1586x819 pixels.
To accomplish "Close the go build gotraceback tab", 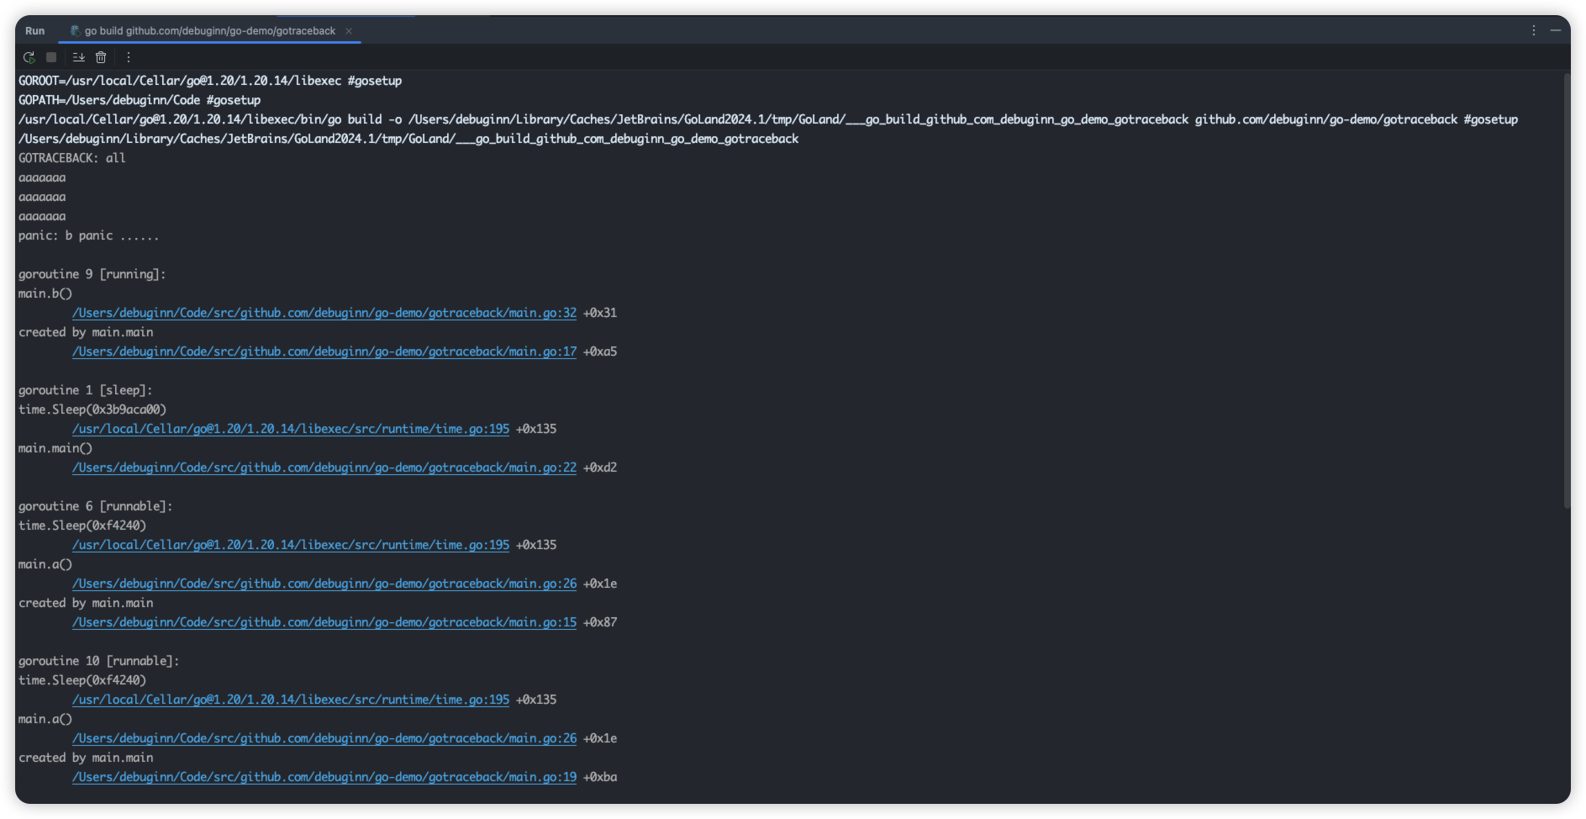I will click(349, 31).
